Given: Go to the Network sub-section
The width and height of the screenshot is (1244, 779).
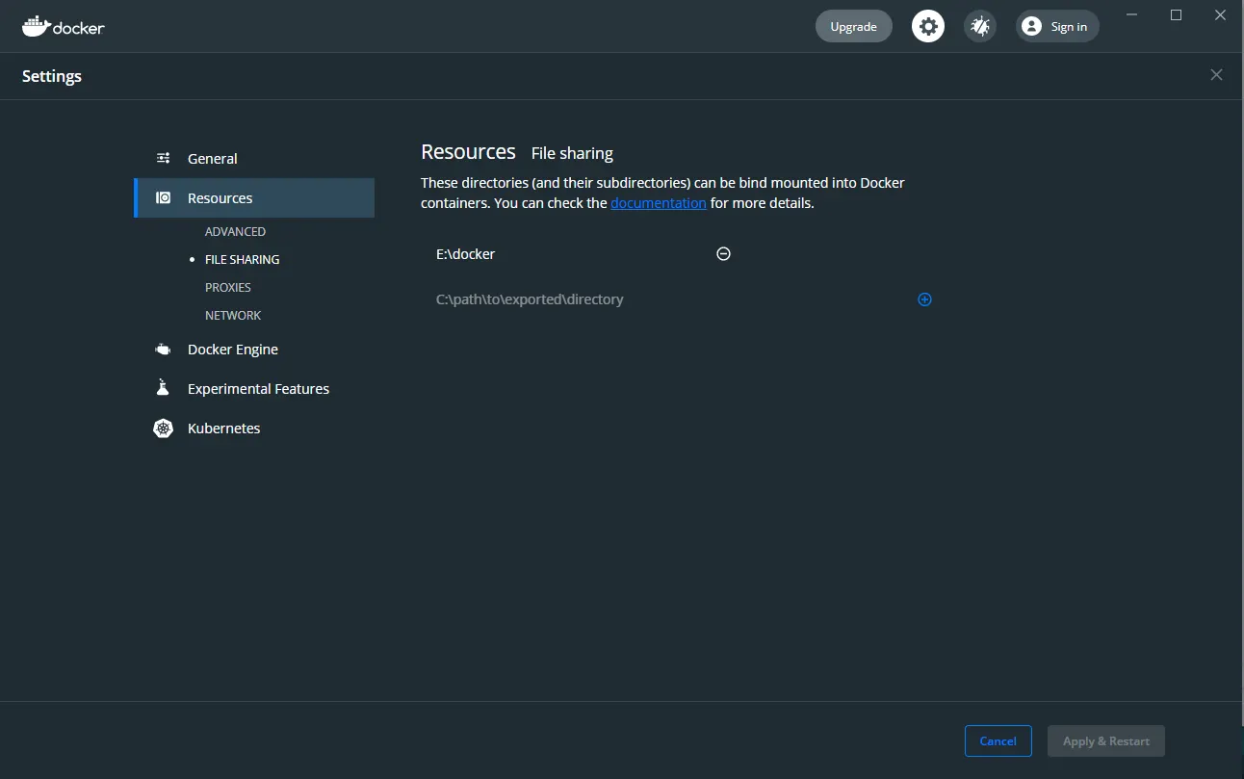Looking at the screenshot, I should (x=233, y=316).
